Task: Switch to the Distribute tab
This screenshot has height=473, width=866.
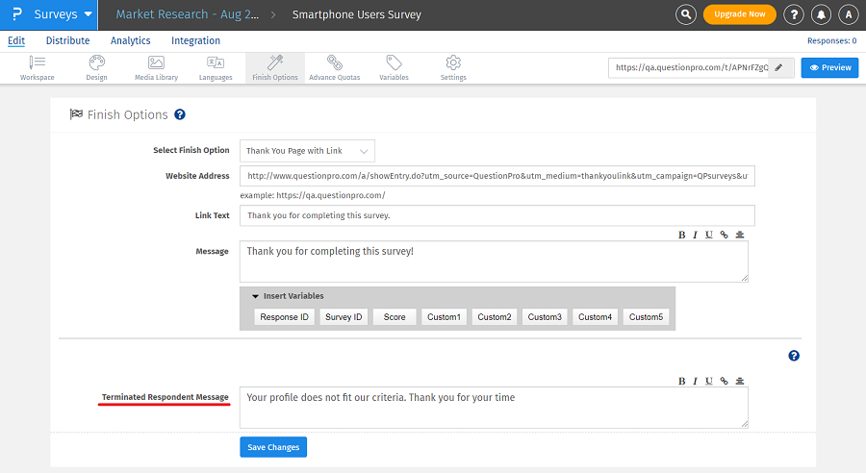Action: coord(67,40)
